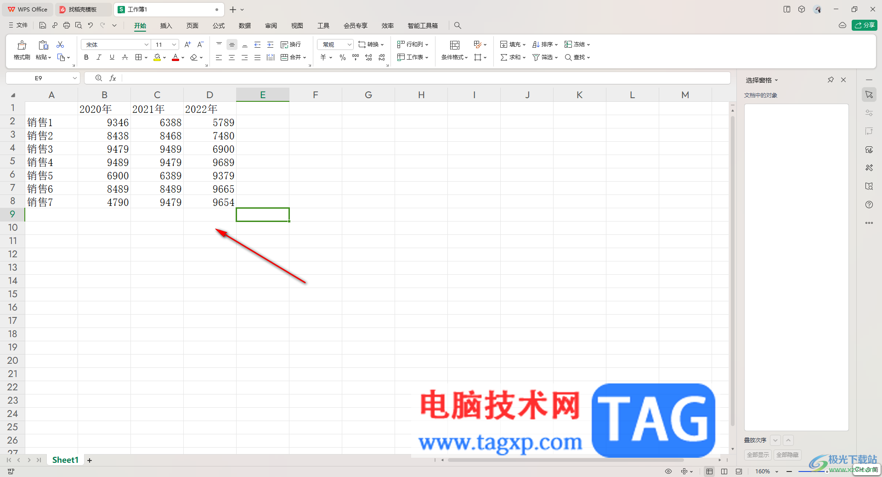Viewport: 882px width, 477px height.
Task: Toggle underline formatting
Action: [x=112, y=57]
